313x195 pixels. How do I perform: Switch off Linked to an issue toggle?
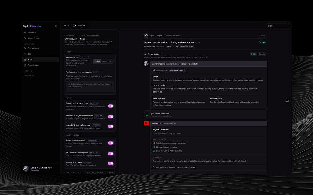(x=111, y=163)
